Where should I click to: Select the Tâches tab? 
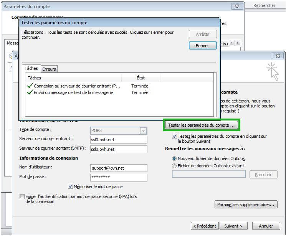pos(31,68)
